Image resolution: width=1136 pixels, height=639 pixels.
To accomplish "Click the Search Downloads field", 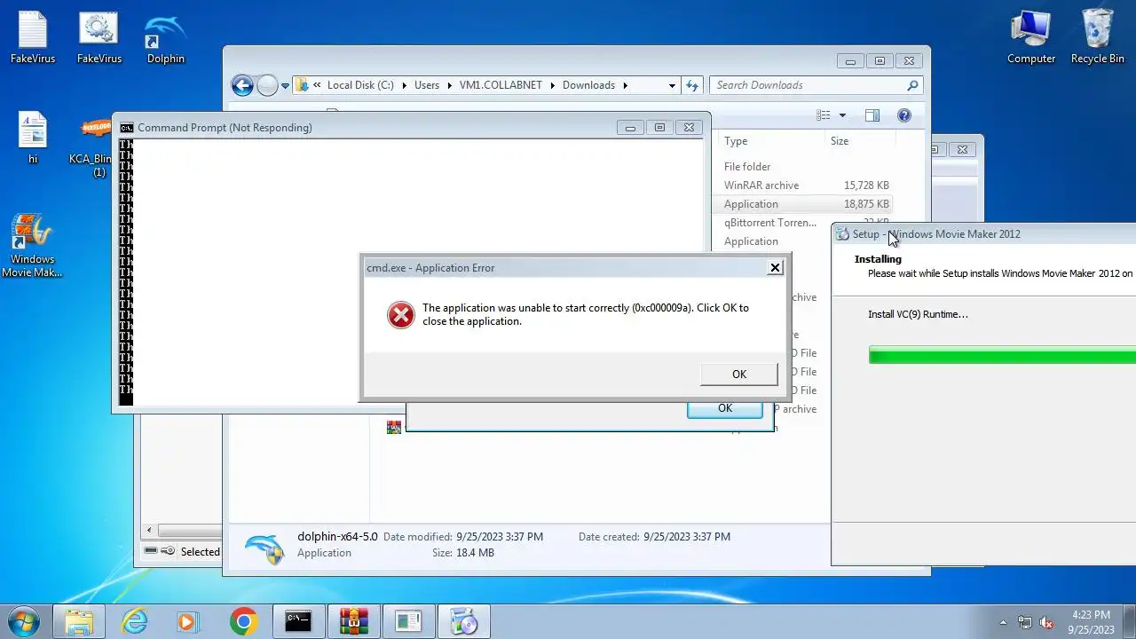I will tap(808, 85).
